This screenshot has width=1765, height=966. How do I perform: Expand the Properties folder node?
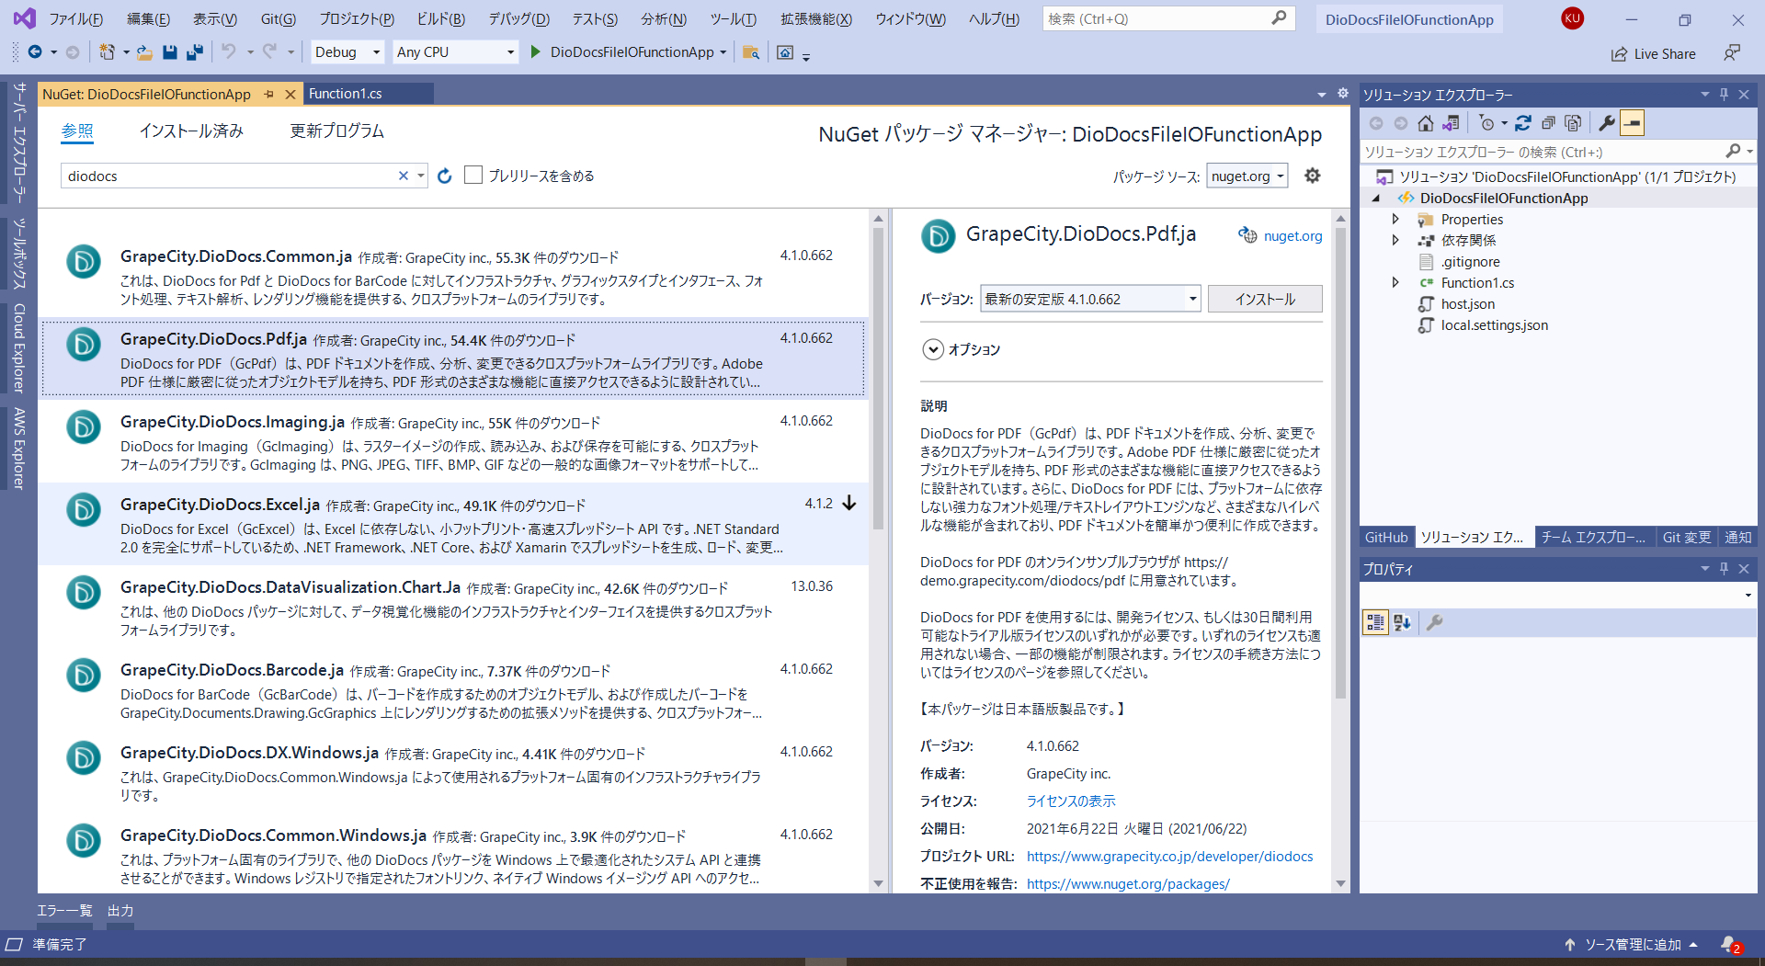click(1395, 220)
